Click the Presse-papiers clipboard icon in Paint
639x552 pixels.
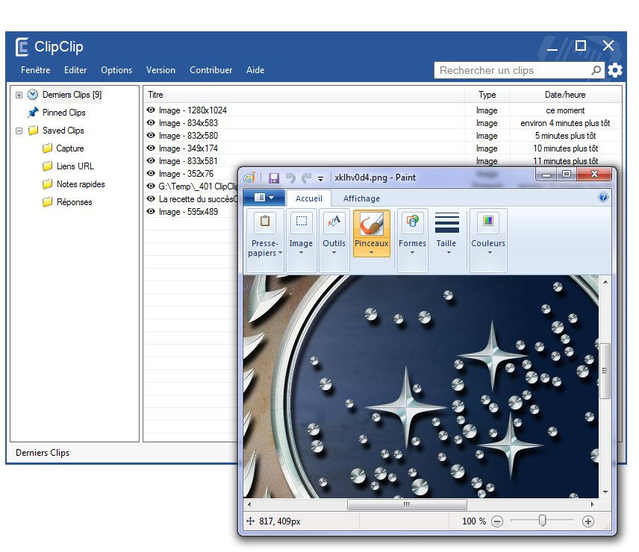[x=265, y=222]
